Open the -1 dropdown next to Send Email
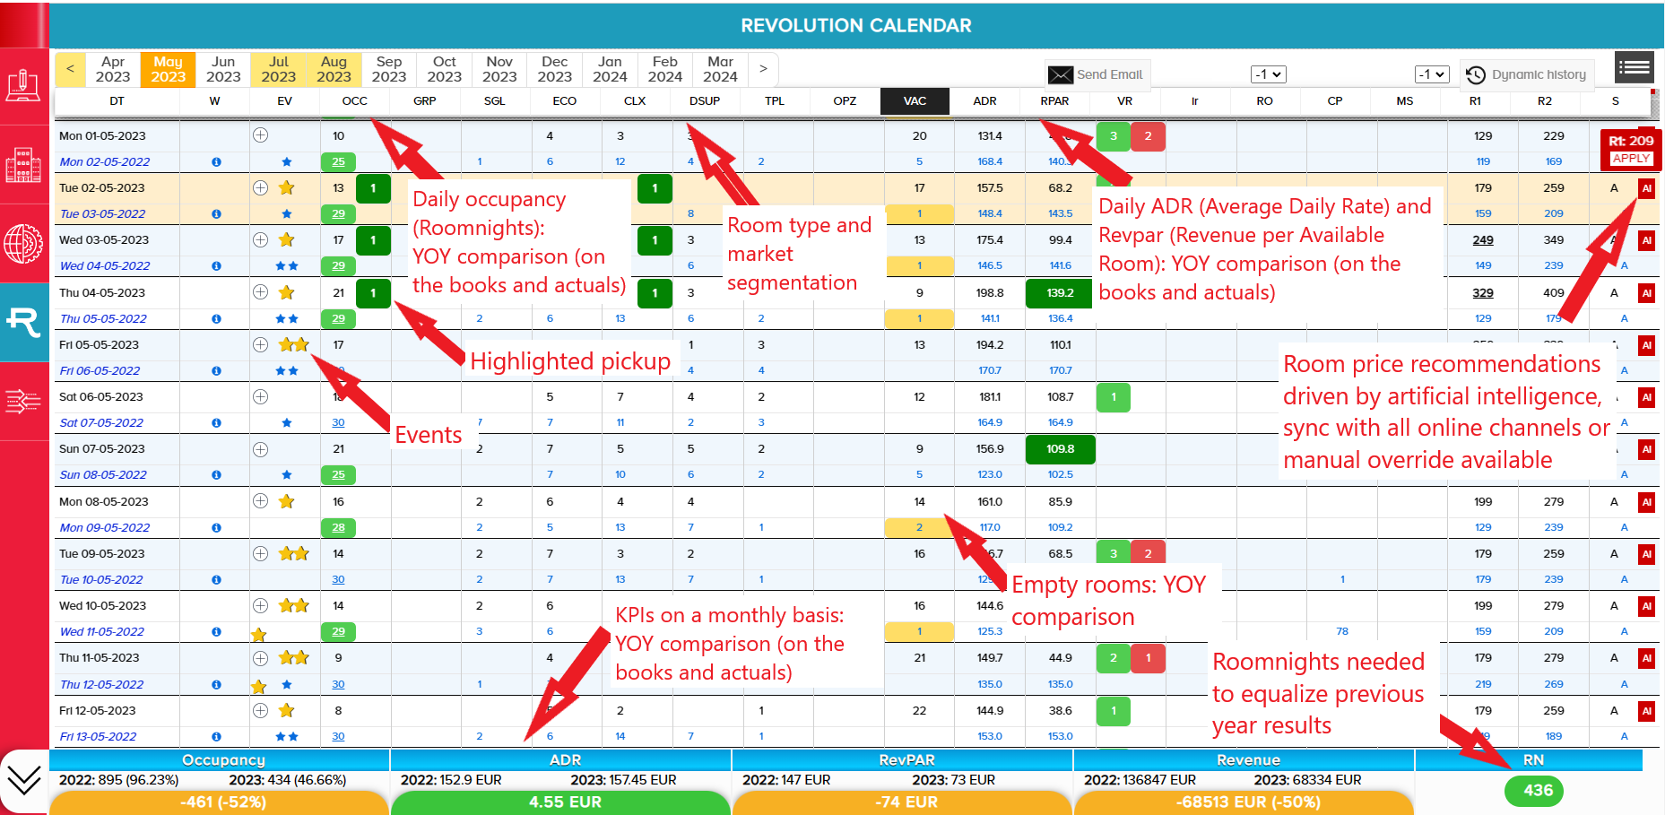Image resolution: width=1665 pixels, height=815 pixels. pyautogui.click(x=1268, y=74)
